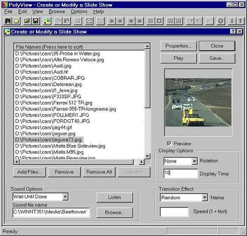Select Delorean.jpg in the file list

tap(48, 84)
